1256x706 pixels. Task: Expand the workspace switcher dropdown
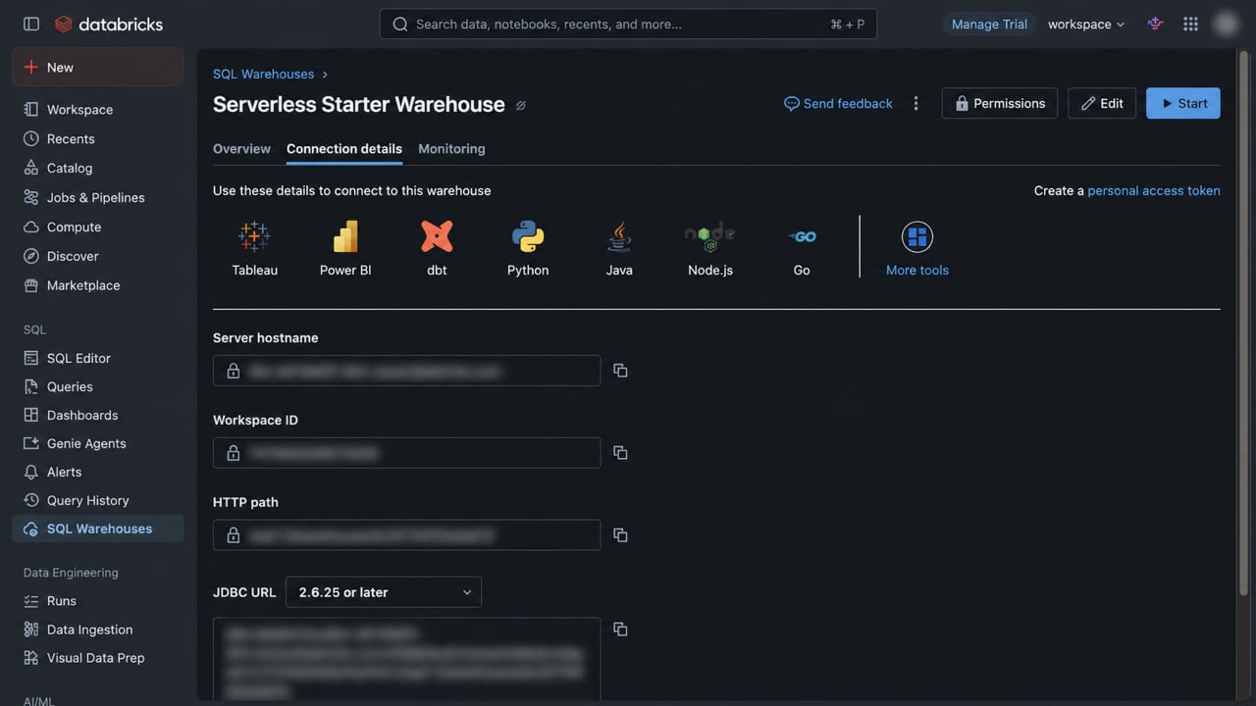pyautogui.click(x=1086, y=25)
